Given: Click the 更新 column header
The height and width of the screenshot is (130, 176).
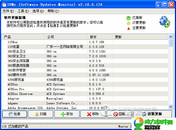Looking at the screenshot, I should click(140, 37).
